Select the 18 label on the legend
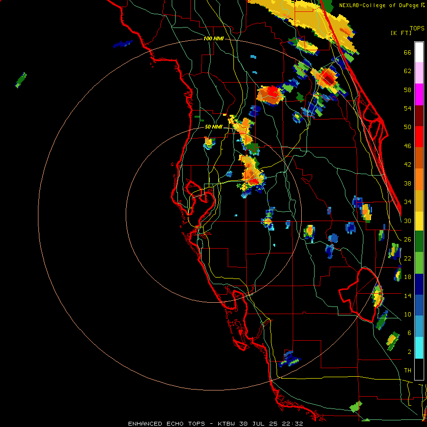 (x=408, y=277)
